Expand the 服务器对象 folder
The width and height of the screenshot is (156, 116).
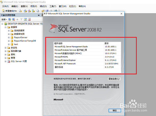(5, 51)
